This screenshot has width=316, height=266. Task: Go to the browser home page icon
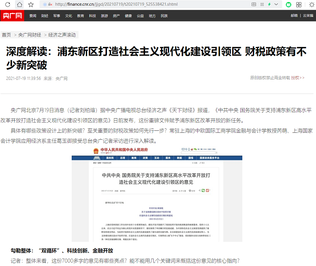click(19, 4)
